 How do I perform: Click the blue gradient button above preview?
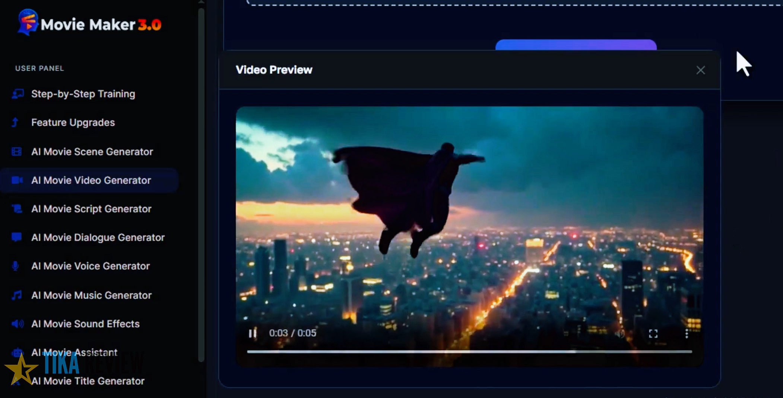[576, 45]
